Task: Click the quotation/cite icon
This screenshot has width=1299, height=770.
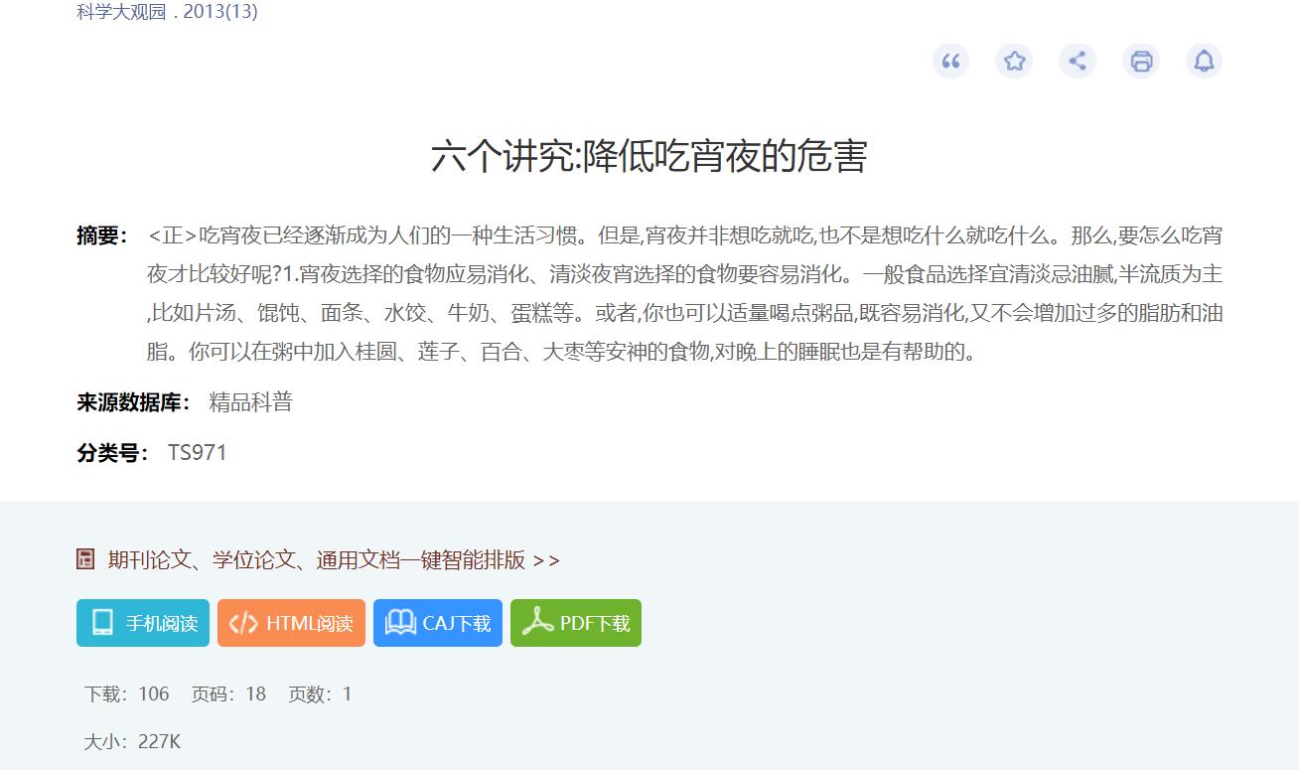Action: click(950, 61)
